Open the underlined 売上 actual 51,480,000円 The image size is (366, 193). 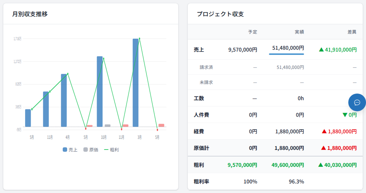coord(288,48)
